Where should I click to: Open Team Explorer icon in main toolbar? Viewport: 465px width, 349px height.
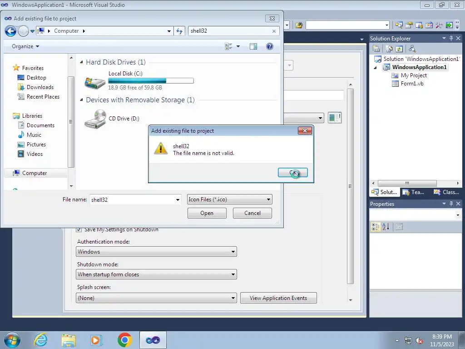point(419,25)
